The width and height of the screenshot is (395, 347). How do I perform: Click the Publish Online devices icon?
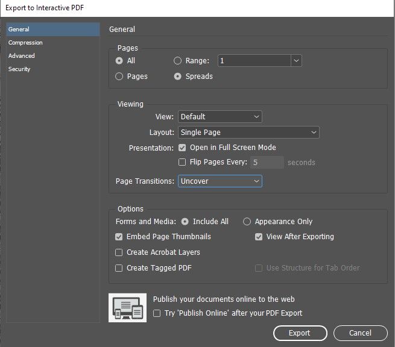(x=127, y=307)
